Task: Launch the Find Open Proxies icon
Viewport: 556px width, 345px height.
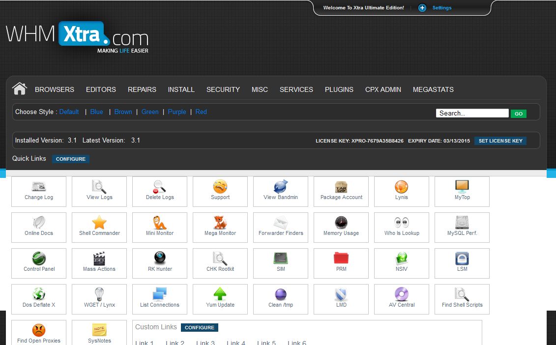Action: [39, 330]
